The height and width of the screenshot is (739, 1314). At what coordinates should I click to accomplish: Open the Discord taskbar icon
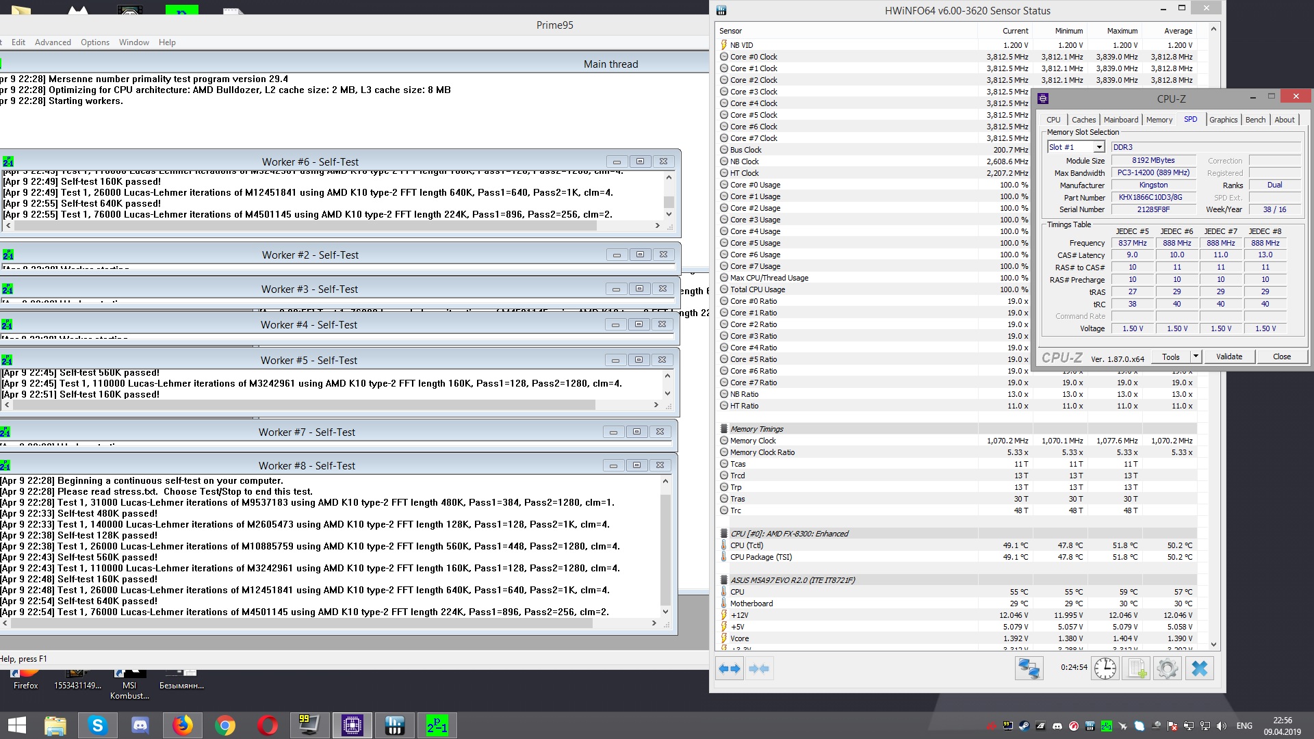pyautogui.click(x=140, y=725)
